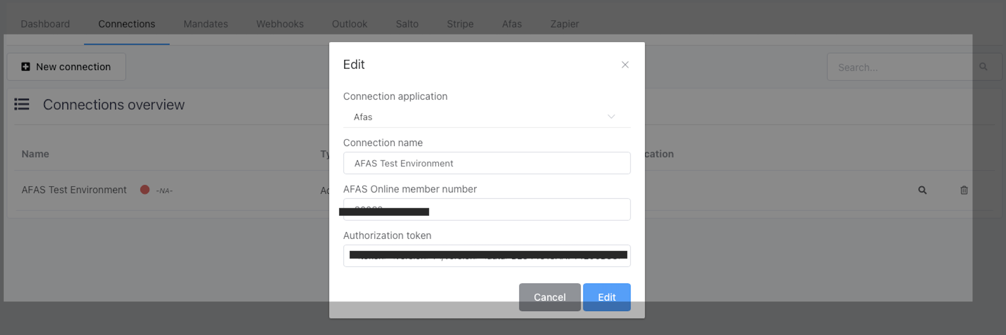Click the Connections overview heading
1006x335 pixels.
click(114, 105)
